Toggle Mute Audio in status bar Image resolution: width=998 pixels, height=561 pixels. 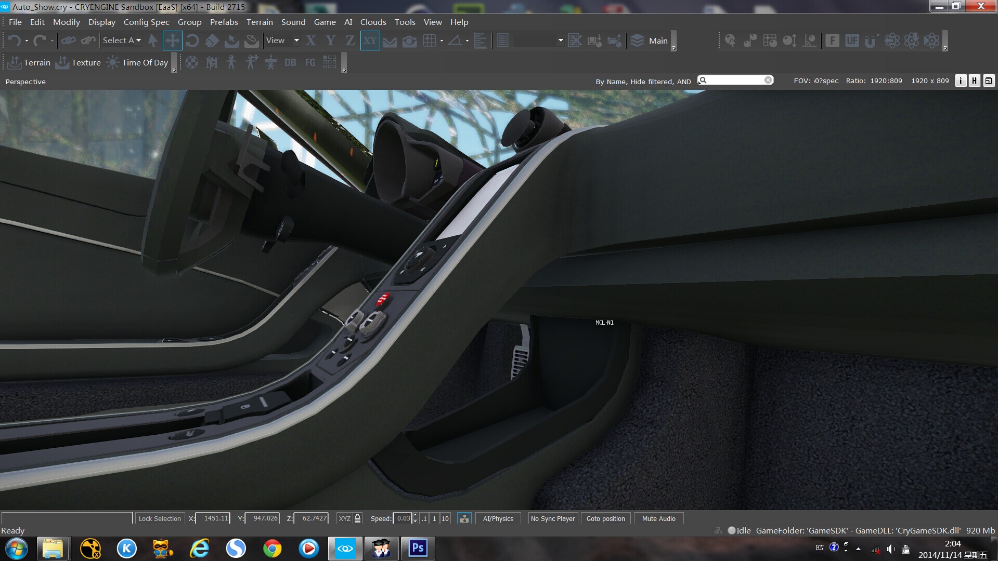pyautogui.click(x=658, y=518)
